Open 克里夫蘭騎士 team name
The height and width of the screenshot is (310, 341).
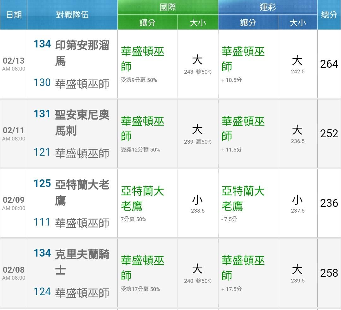[x=82, y=262]
